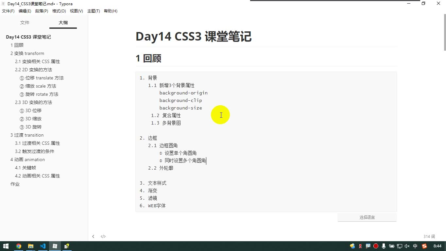The height and width of the screenshot is (251, 446).
Task: Jump to outline item 3.2 触发过渡的条件
Action: [x=35, y=151]
